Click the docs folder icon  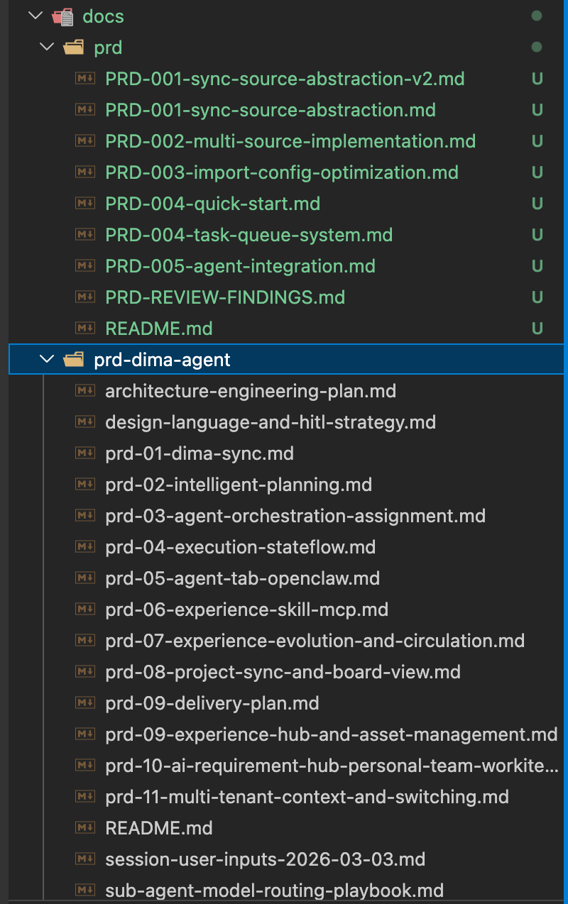62,16
